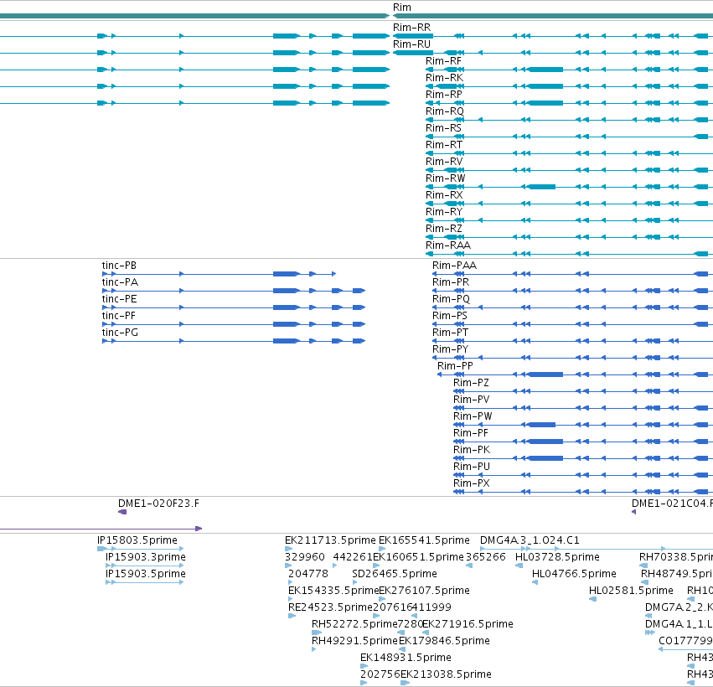Image resolution: width=713 pixels, height=687 pixels.
Task: Select the Rim-PV protein label
Action: (x=472, y=400)
